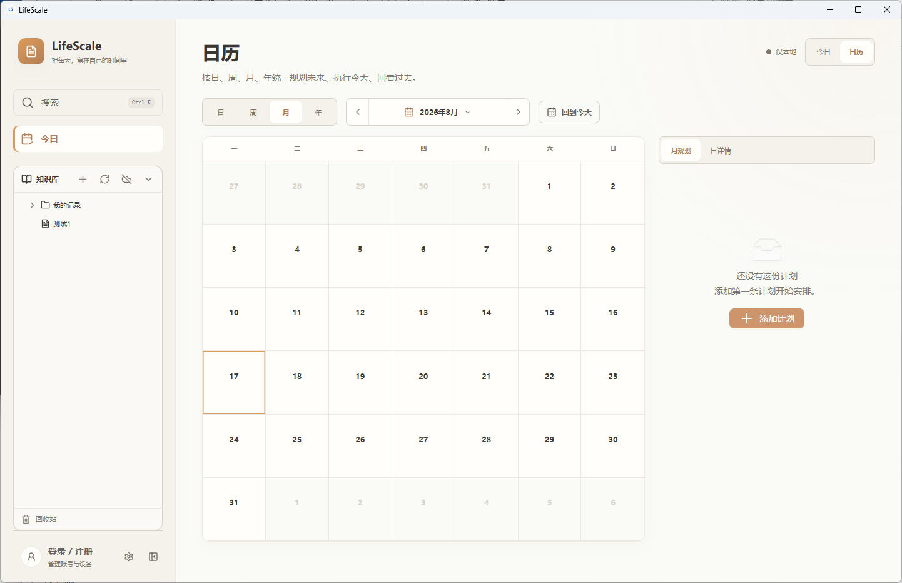Click the 搜索 search field
The width and height of the screenshot is (902, 583).
88,103
